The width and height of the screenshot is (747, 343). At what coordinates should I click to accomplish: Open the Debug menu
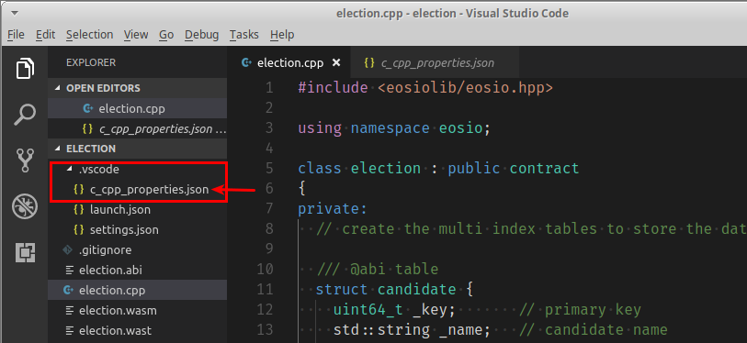[201, 35]
